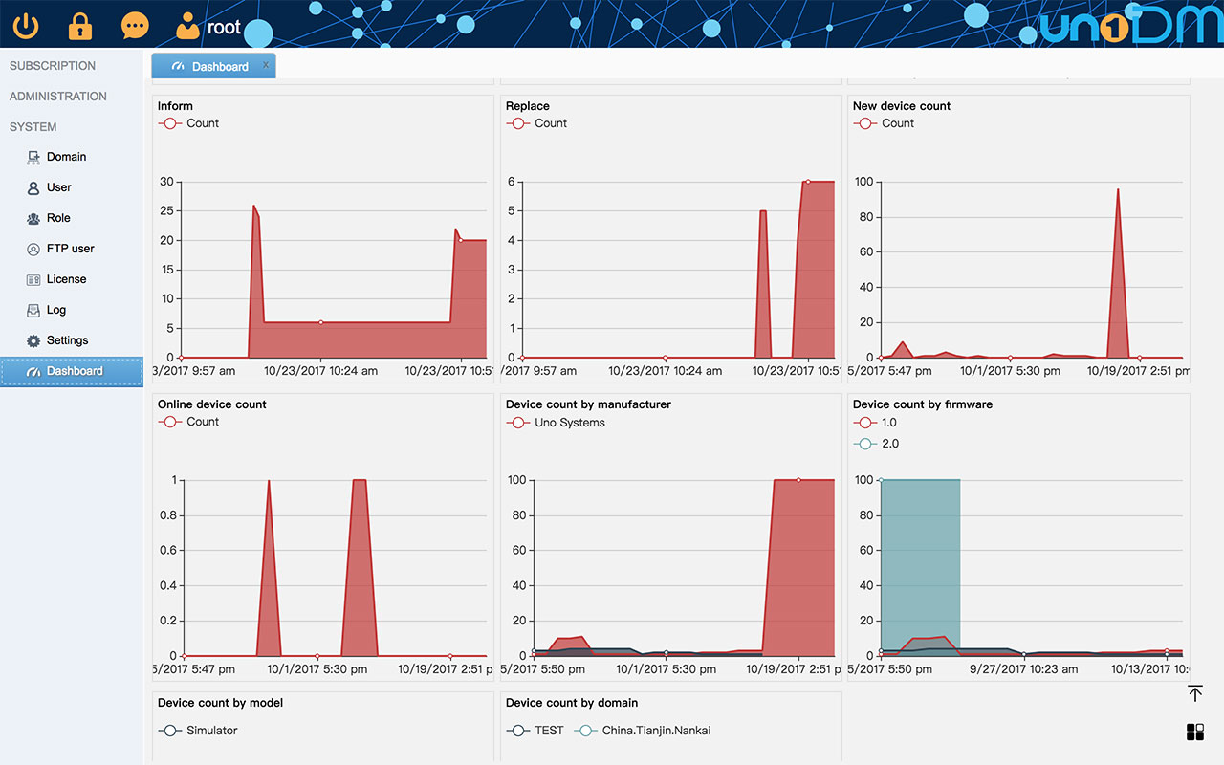Open Settings from the System menu
Viewport: 1224px width, 765px height.
point(67,340)
